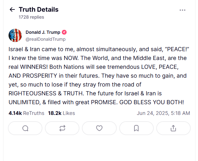
Task: Open the @realDonaldTrump handle link
Action: coord(46,39)
